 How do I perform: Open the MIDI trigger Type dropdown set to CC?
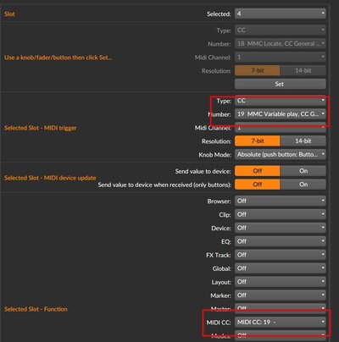tap(281, 101)
